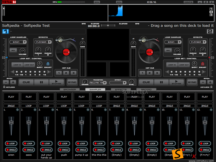Select waveform zoom level 2 icon

click(211, 12)
